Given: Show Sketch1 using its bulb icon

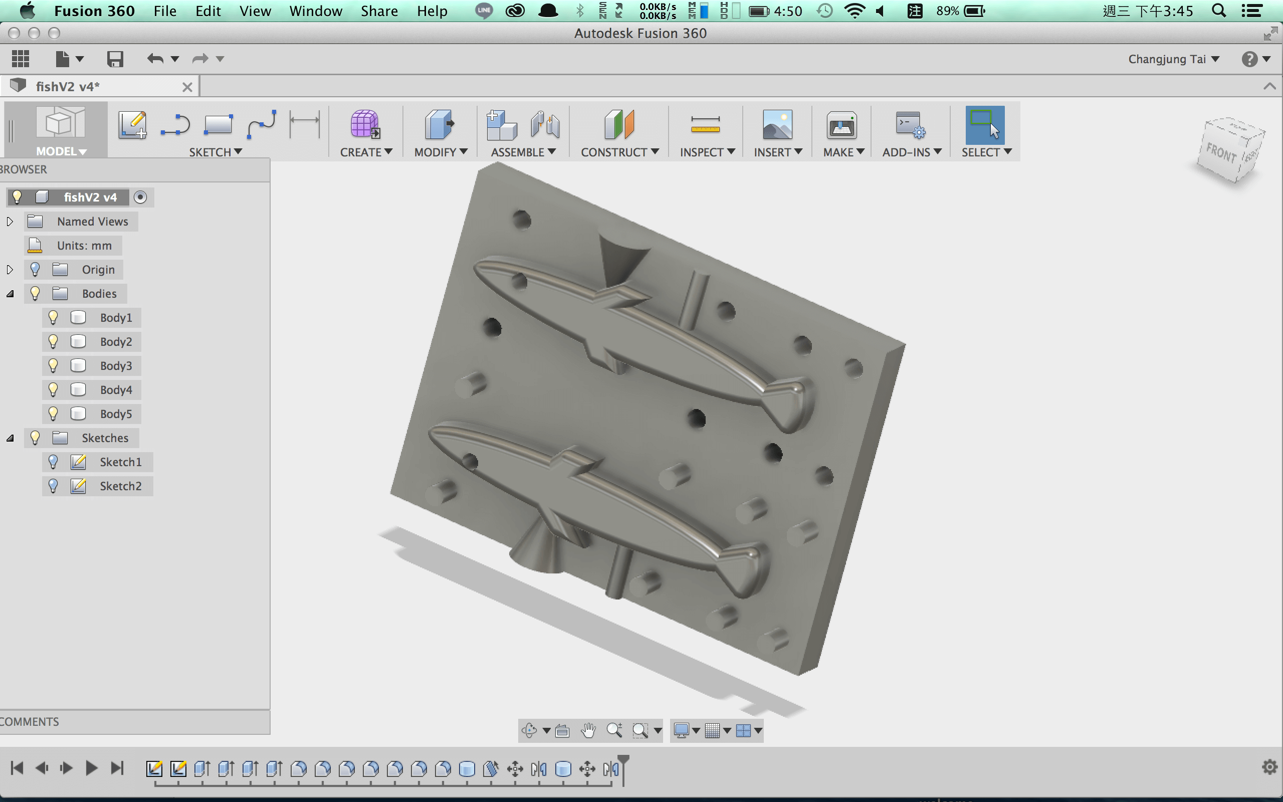Looking at the screenshot, I should 53,462.
